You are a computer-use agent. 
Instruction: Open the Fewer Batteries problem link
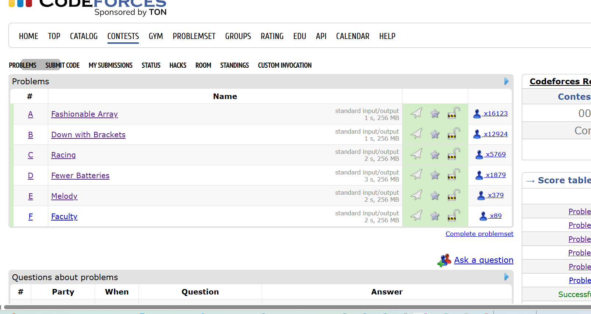(x=80, y=176)
